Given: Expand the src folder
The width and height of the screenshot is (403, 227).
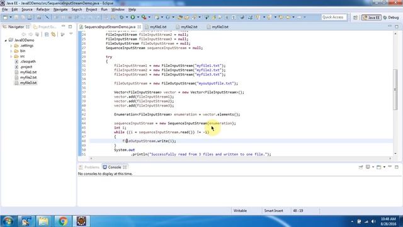Looking at the screenshot, I should click(11, 56).
